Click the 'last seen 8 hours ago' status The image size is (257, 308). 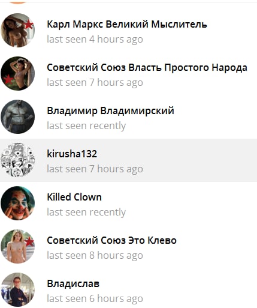[95, 256]
